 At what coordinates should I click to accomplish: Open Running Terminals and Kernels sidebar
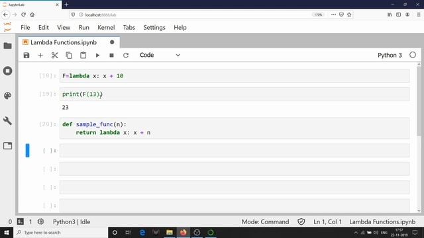click(x=7, y=71)
